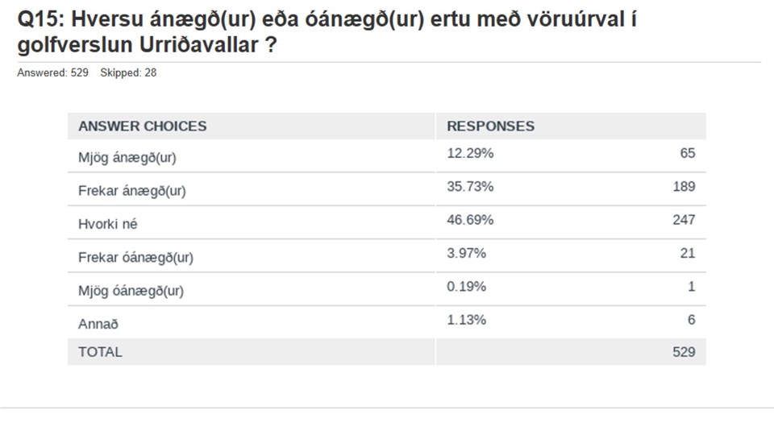Click the 3.97% percentage value
Image resolution: width=774 pixels, height=435 pixels.
[467, 253]
